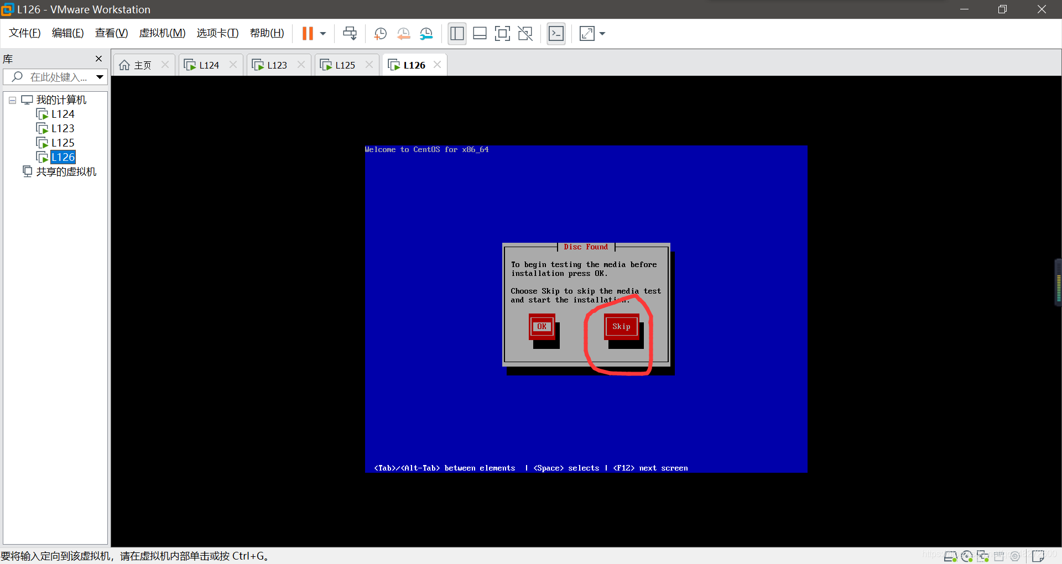Close the 库 library panel

point(98,59)
